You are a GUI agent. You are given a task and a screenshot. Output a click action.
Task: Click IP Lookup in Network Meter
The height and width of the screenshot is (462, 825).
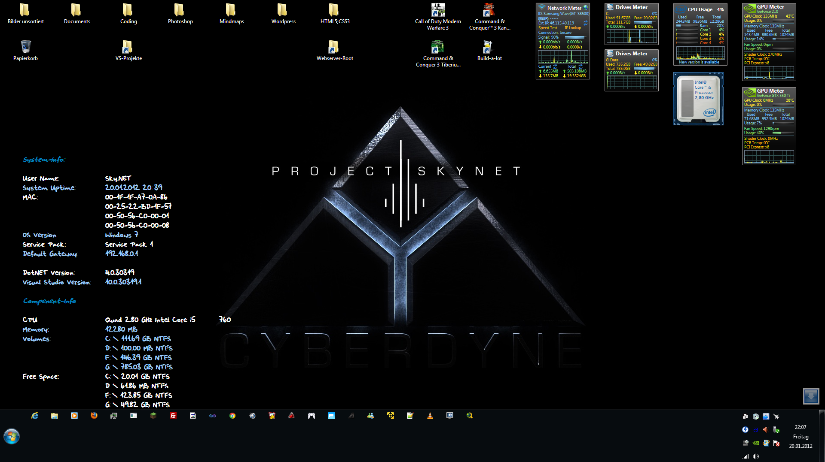coord(573,28)
